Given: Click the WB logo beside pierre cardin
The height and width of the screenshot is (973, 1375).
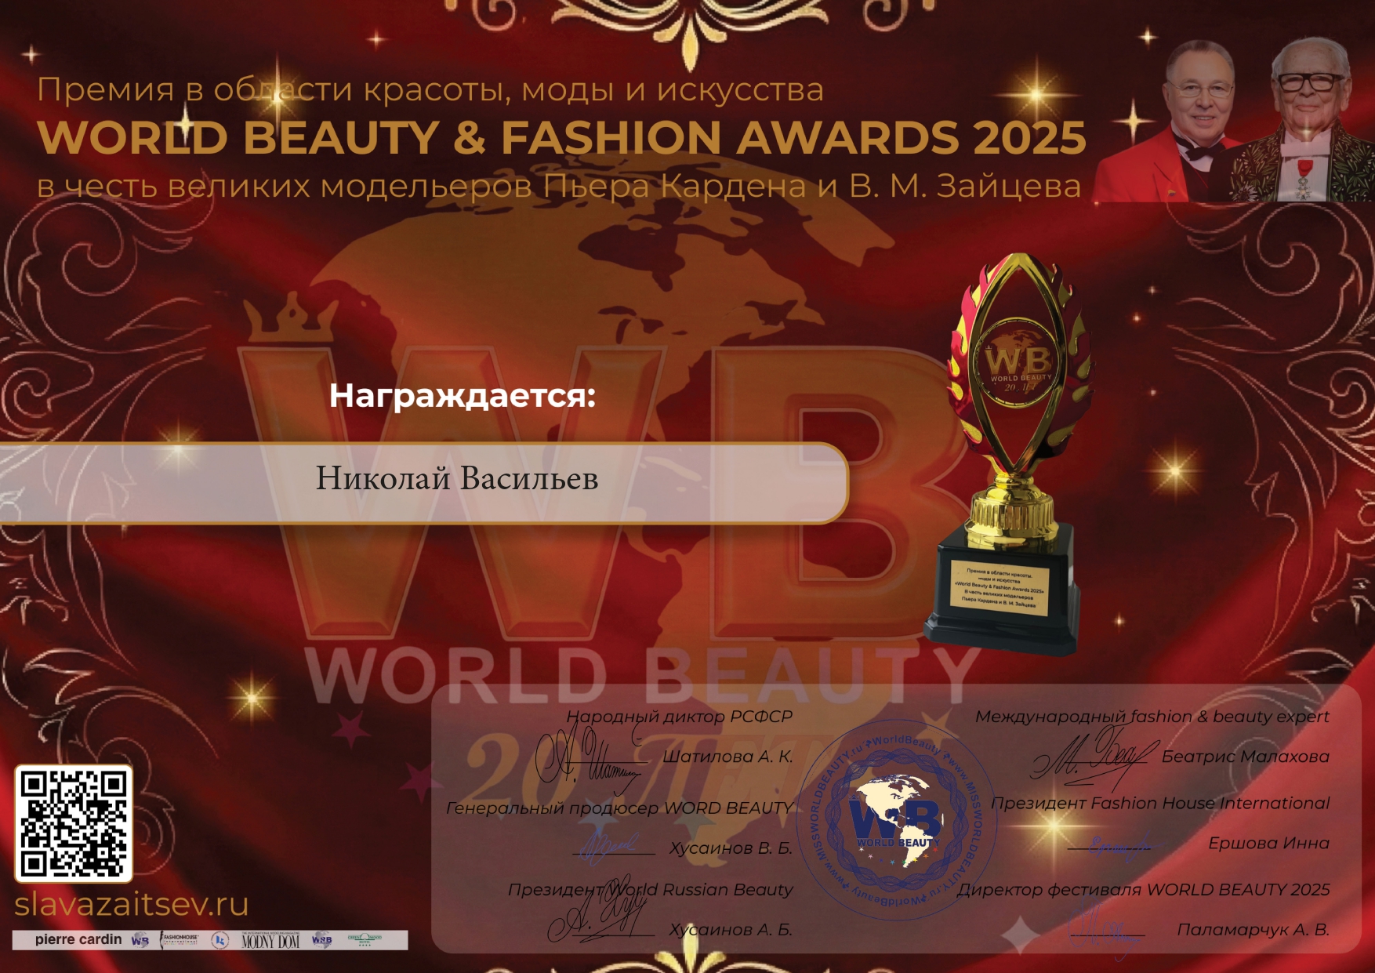Looking at the screenshot, I should tap(140, 940).
